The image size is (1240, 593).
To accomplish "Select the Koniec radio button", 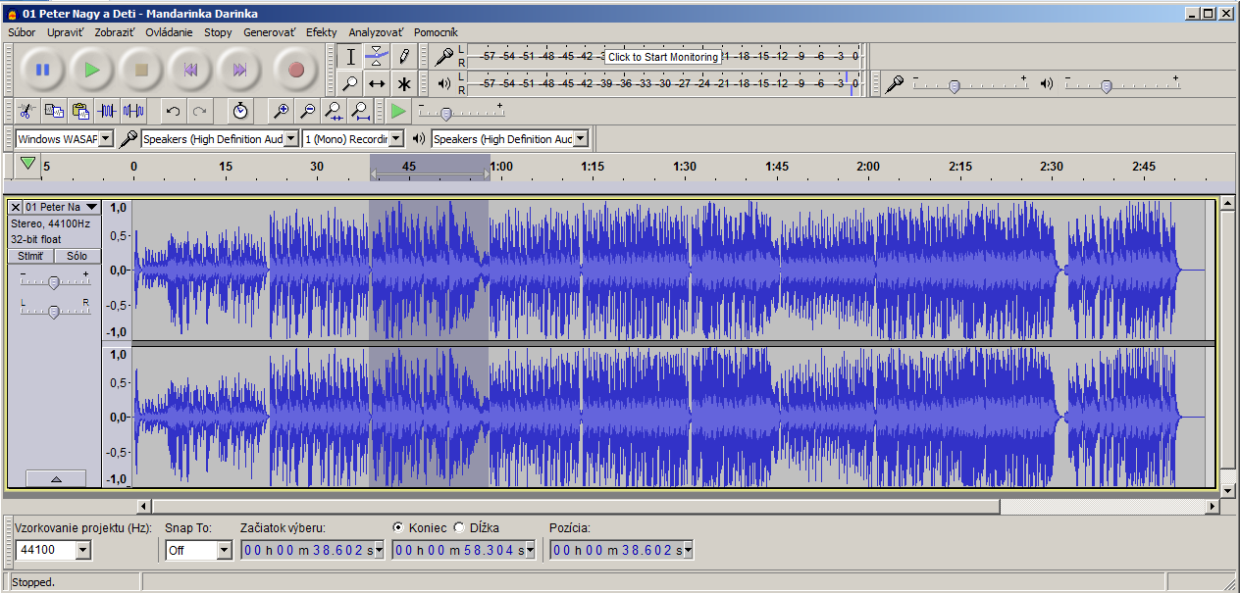I will [x=398, y=527].
